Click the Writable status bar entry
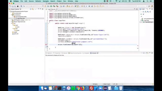Viewport: 162px width, 91px height. (95, 84)
